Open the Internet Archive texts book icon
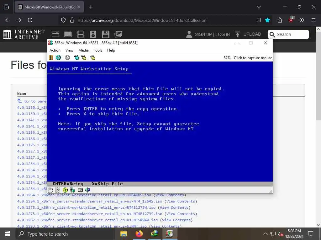Image resolution: width=321 pixels, height=240 pixels. [68, 34]
